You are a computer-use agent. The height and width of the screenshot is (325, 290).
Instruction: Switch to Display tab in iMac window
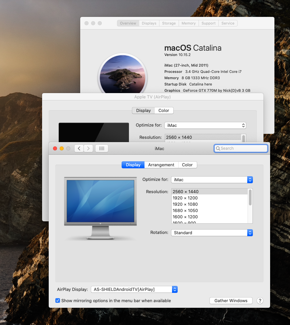133,165
